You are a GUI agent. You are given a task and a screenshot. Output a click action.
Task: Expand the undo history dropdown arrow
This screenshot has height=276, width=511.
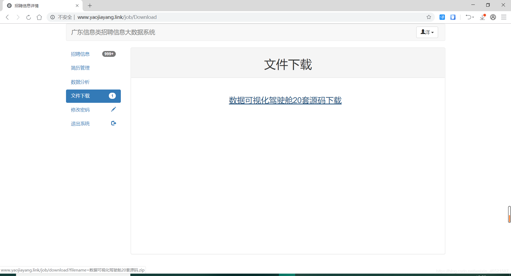tap(473, 17)
